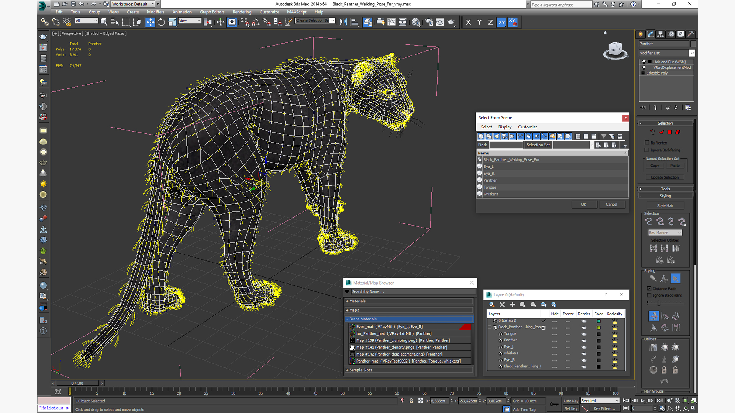Open Display menu in Select From Scene
This screenshot has height=413, width=735.
click(505, 127)
